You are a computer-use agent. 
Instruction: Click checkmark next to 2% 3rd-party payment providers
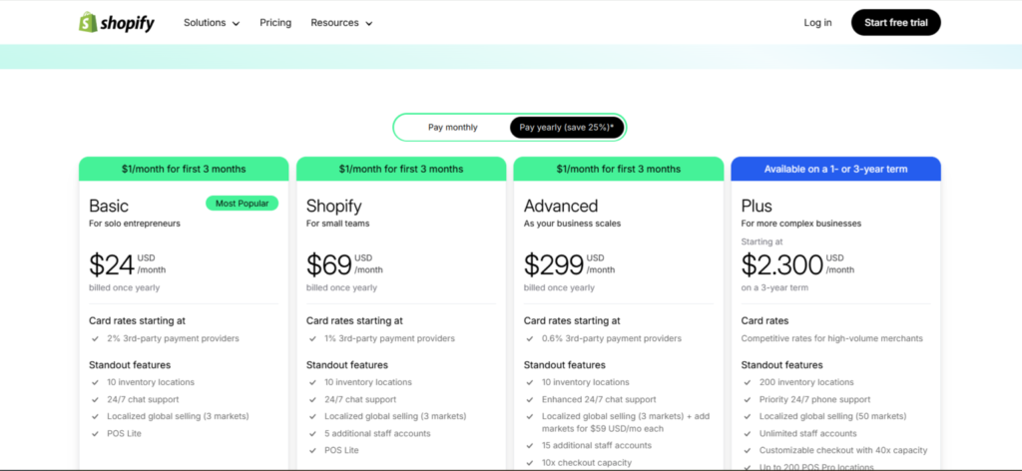tap(95, 338)
